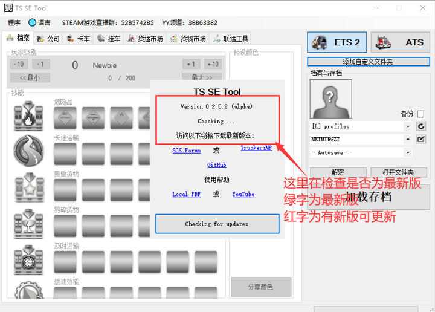Screen dimensions: 435x312
Task: Open the 公司 tab
Action: pyautogui.click(x=48, y=39)
